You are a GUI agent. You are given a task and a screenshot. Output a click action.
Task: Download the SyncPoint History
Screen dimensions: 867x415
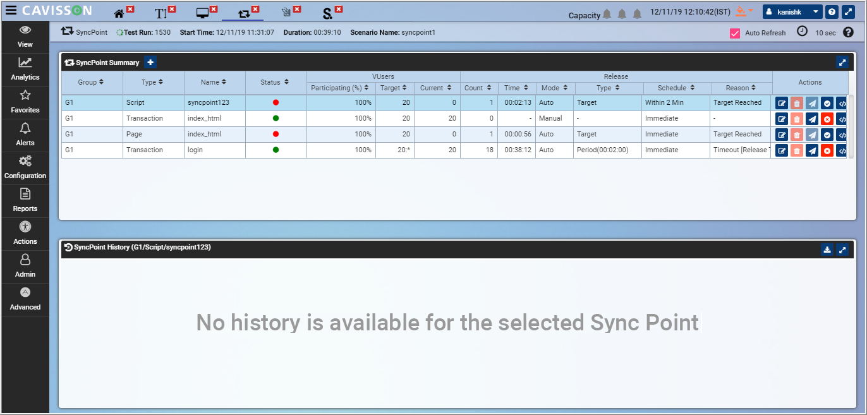[x=827, y=250]
